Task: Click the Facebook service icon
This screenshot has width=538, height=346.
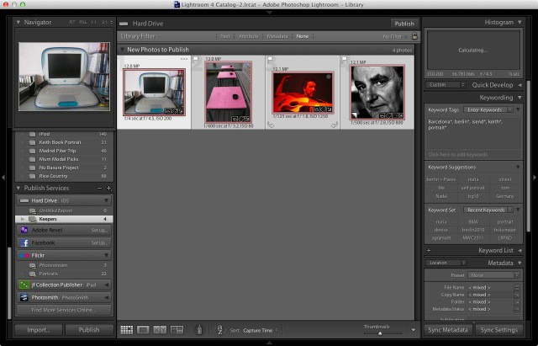Action: [24, 242]
